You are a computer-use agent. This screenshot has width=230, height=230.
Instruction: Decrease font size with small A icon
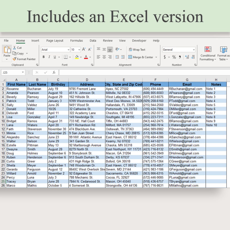tap(90, 49)
